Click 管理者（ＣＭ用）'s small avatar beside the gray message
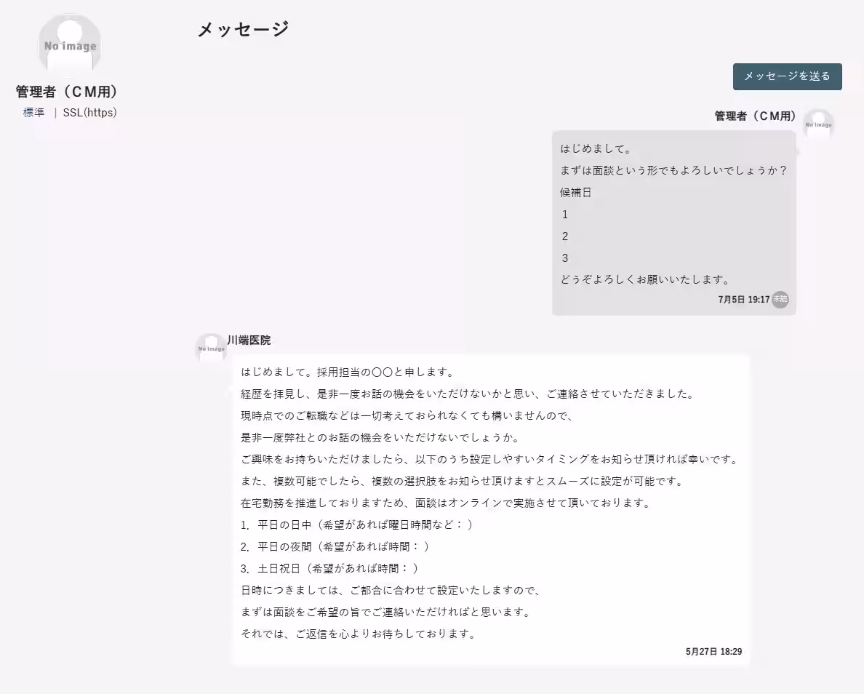The image size is (864, 694). point(819,125)
